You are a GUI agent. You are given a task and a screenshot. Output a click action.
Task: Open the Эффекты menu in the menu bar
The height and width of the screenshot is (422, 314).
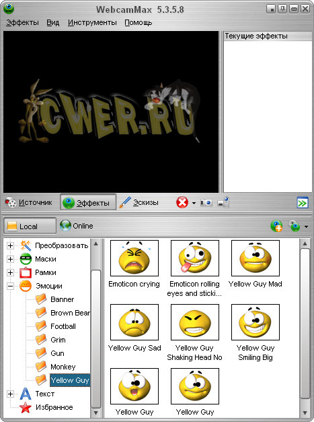[x=22, y=23]
